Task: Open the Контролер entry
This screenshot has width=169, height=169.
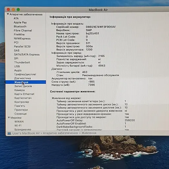Action: (x=22, y=102)
